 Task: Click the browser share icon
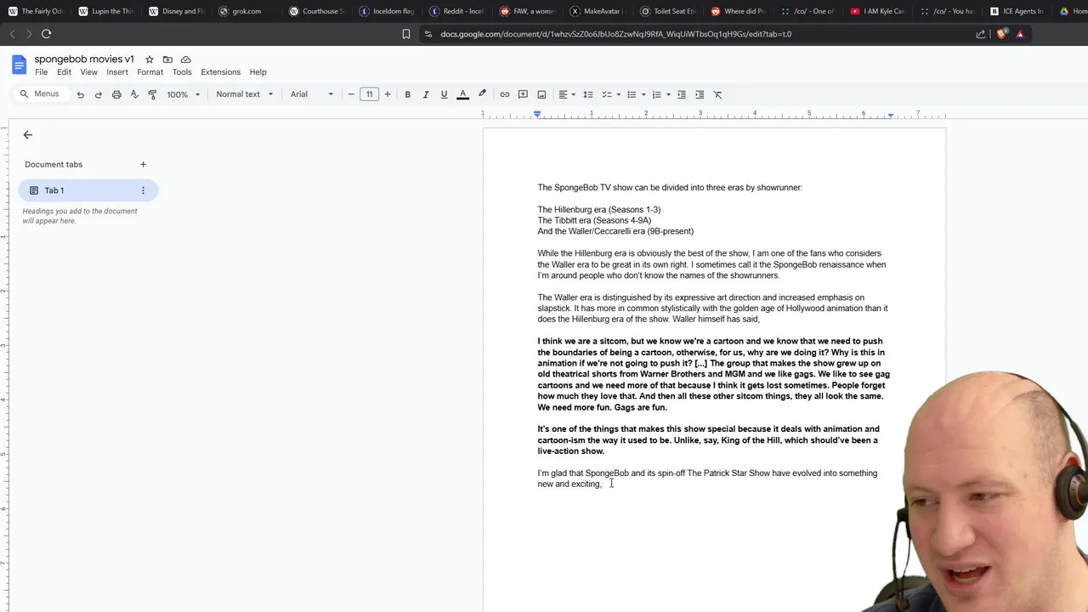980,34
